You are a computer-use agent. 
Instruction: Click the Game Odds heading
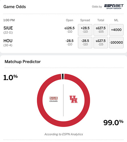[x=15, y=7]
